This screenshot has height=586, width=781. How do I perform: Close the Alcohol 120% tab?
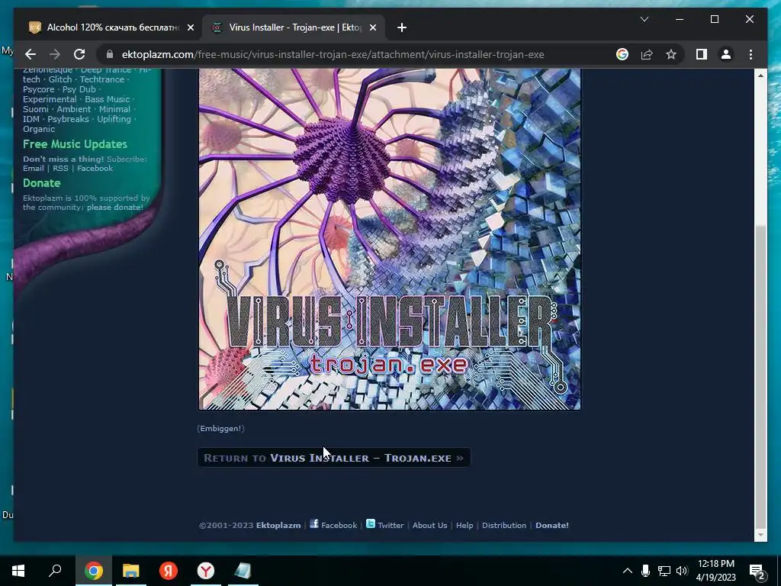(x=190, y=28)
